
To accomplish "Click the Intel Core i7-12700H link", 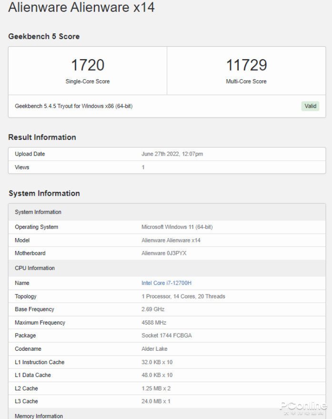I will pos(166,283).
